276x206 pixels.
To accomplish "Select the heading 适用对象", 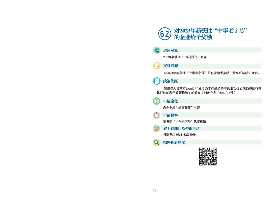I will pos(170,50).
